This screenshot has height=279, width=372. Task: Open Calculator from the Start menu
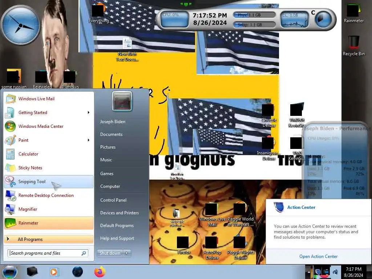click(x=49, y=154)
